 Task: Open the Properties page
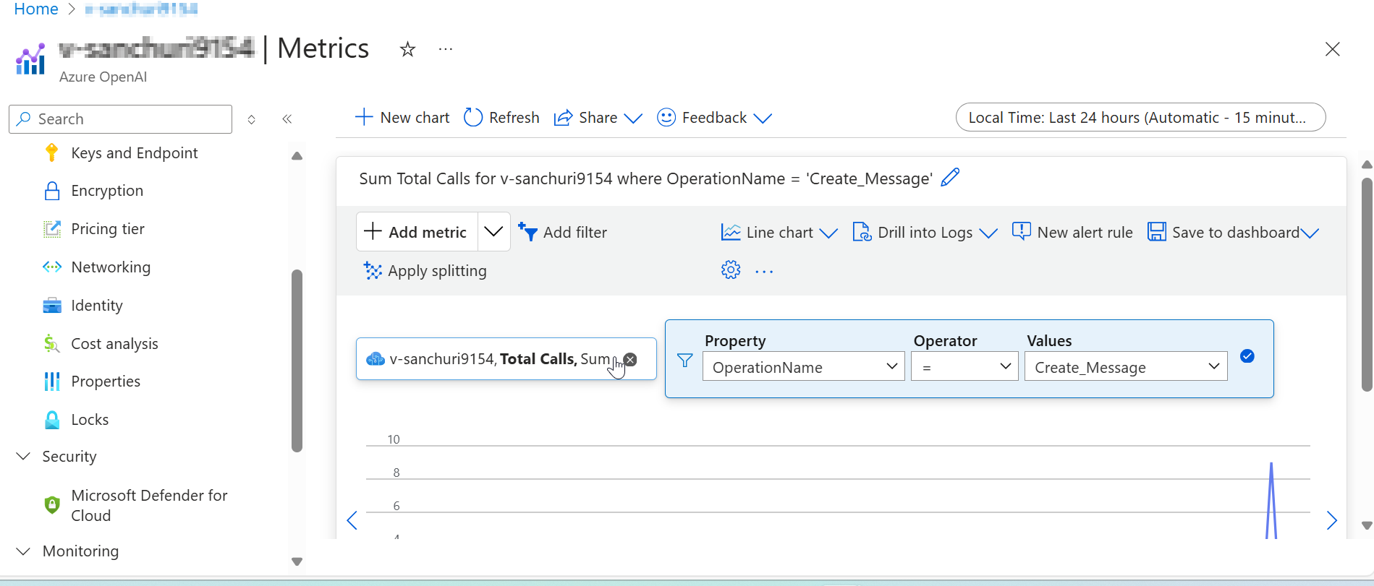pos(106,382)
